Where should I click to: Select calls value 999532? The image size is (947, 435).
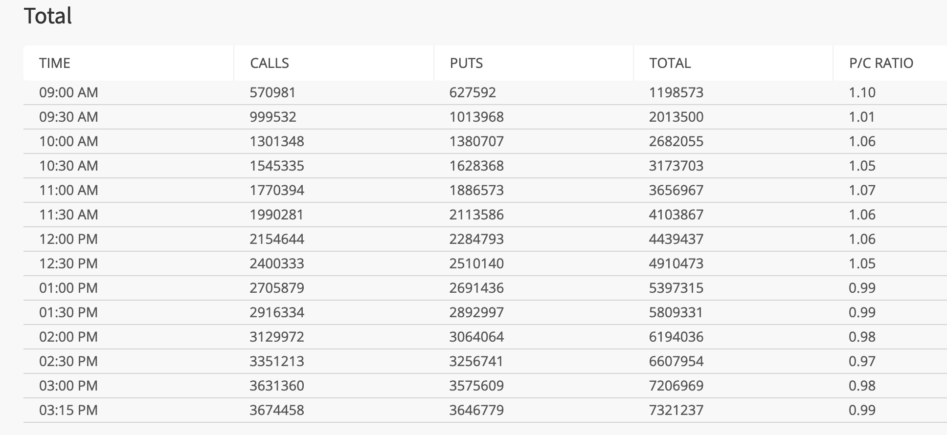pos(273,117)
